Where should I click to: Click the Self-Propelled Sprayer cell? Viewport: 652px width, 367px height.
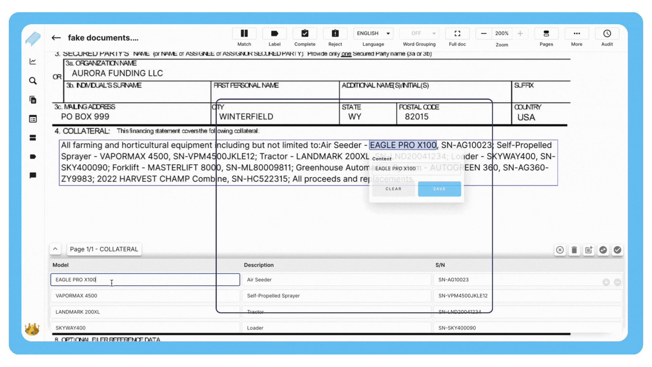(337, 296)
